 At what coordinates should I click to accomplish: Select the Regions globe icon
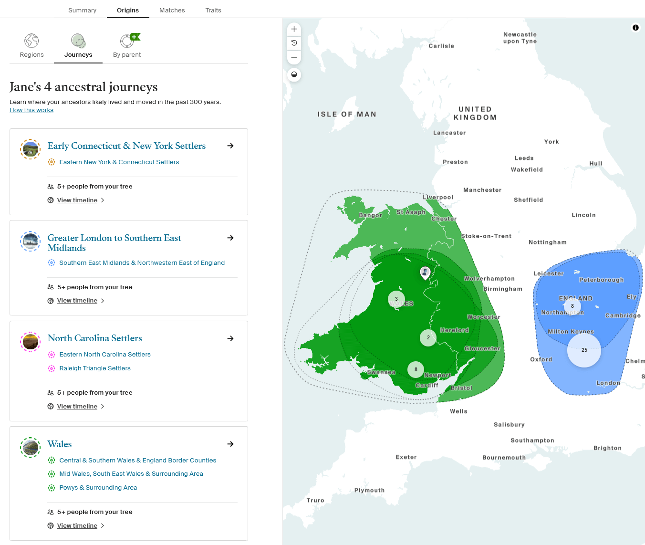point(31,41)
